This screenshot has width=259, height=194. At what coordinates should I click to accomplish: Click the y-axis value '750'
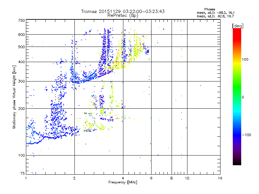(21, 20)
